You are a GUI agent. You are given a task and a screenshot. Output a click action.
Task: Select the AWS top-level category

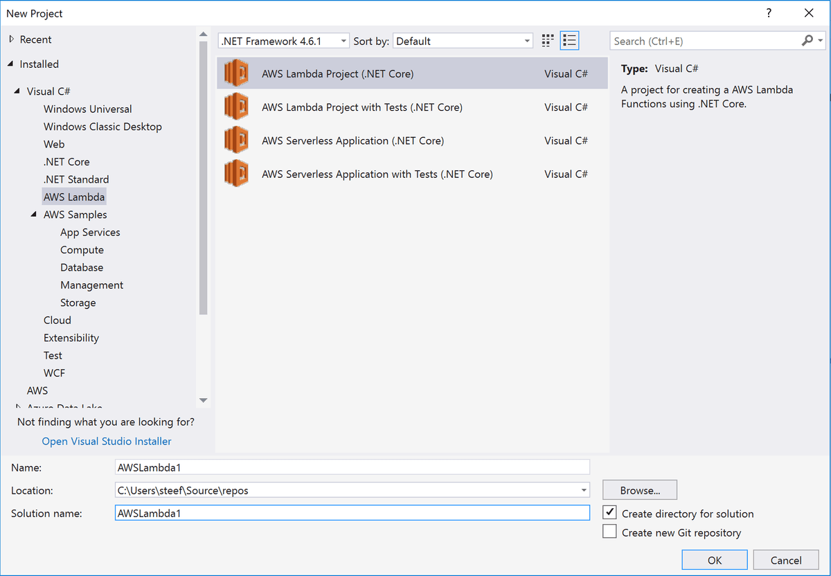click(x=37, y=390)
